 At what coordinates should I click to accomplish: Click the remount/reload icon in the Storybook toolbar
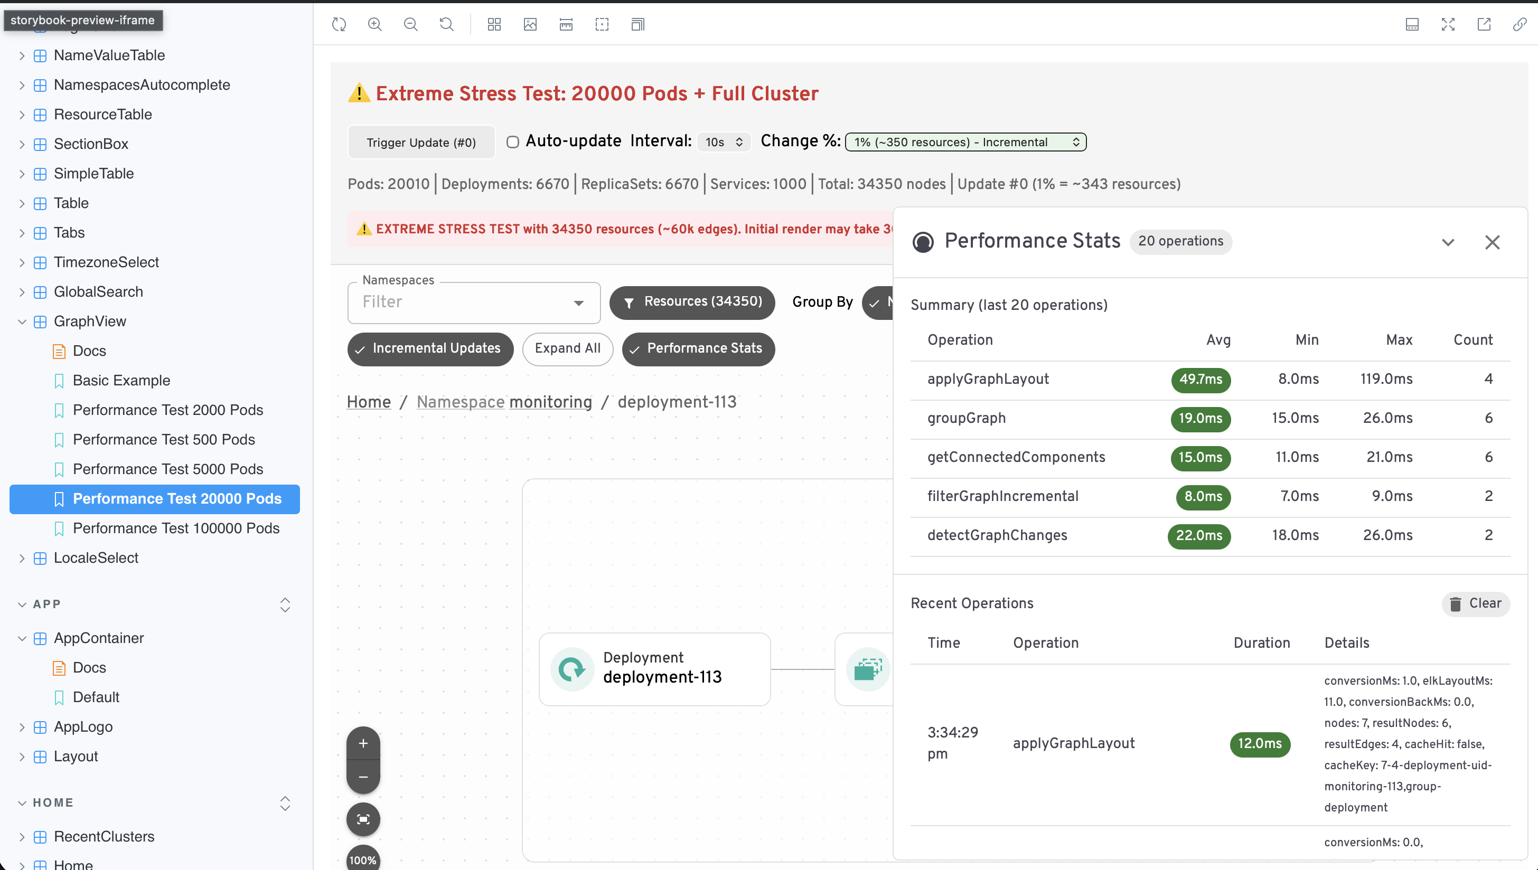click(339, 24)
